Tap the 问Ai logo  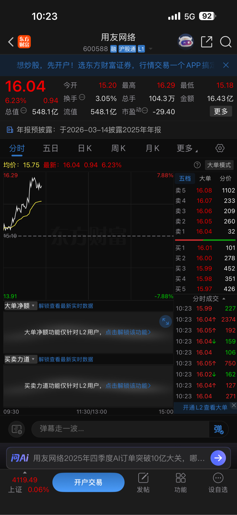(x=20, y=458)
